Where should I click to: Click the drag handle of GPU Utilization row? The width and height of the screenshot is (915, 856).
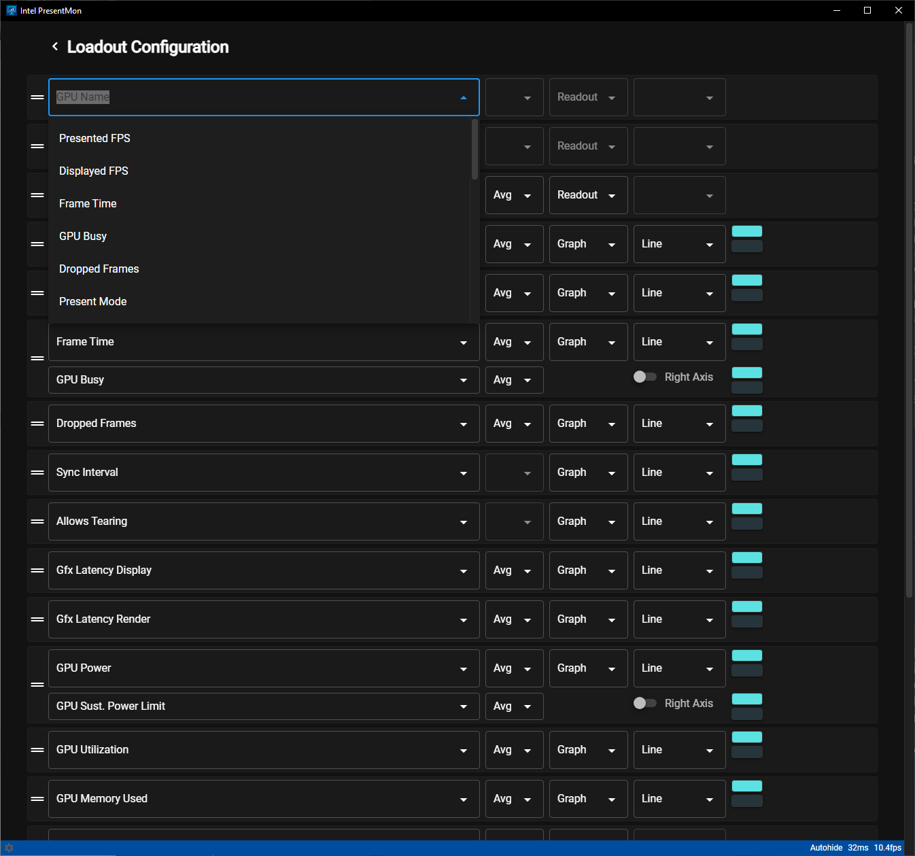tap(37, 750)
